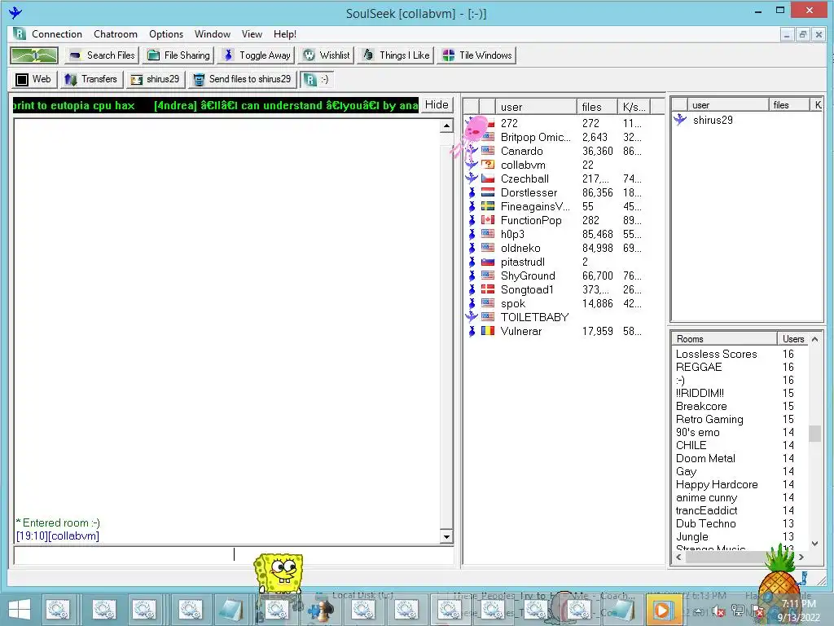The height and width of the screenshot is (626, 834).
Task: Open File Sharing settings
Action: tap(178, 55)
